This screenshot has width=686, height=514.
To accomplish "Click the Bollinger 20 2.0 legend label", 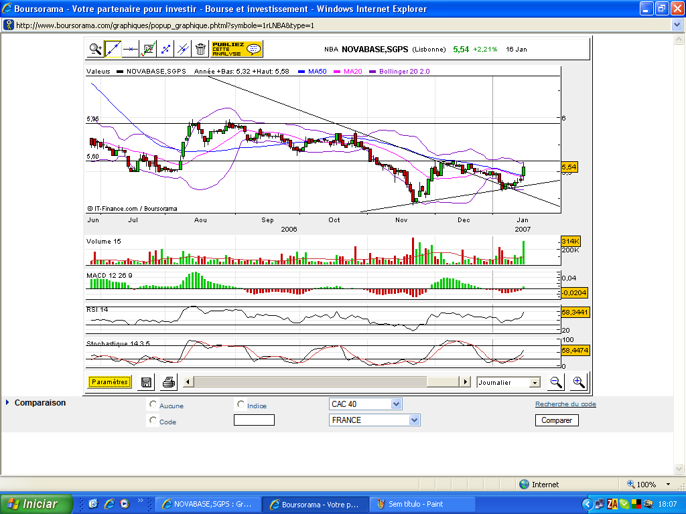I will (404, 71).
